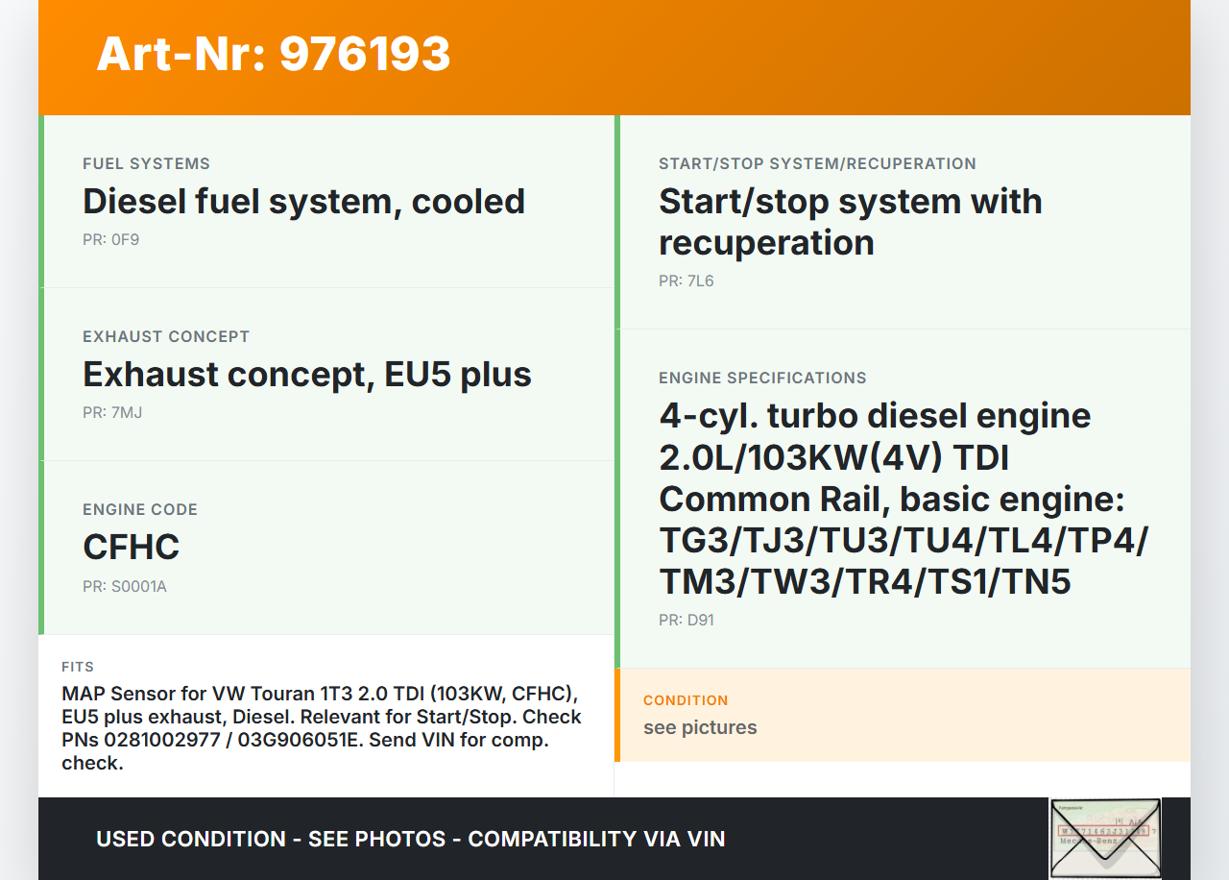The width and height of the screenshot is (1229, 880).
Task: Click the ENGINE SPECIFICATIONS label
Action: (x=762, y=378)
